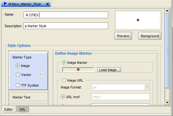
Task: Click the orange dot in the preview pane
Action: [138, 20]
